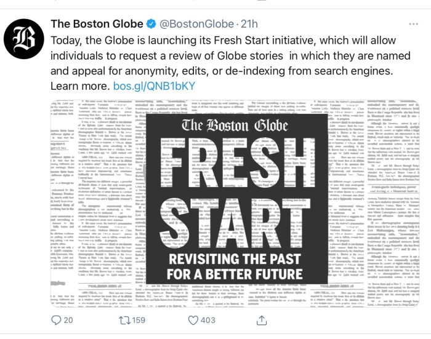Click the reply count 20
Viewport: 431px width, 339px height.
(x=68, y=320)
